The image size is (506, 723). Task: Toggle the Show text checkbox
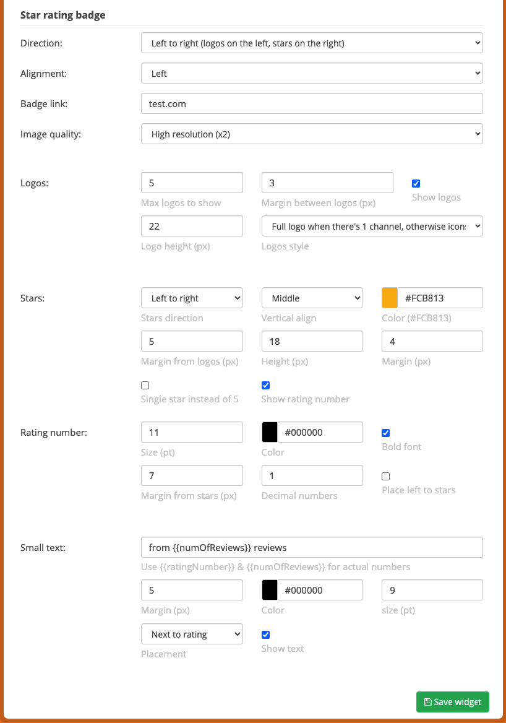point(265,634)
